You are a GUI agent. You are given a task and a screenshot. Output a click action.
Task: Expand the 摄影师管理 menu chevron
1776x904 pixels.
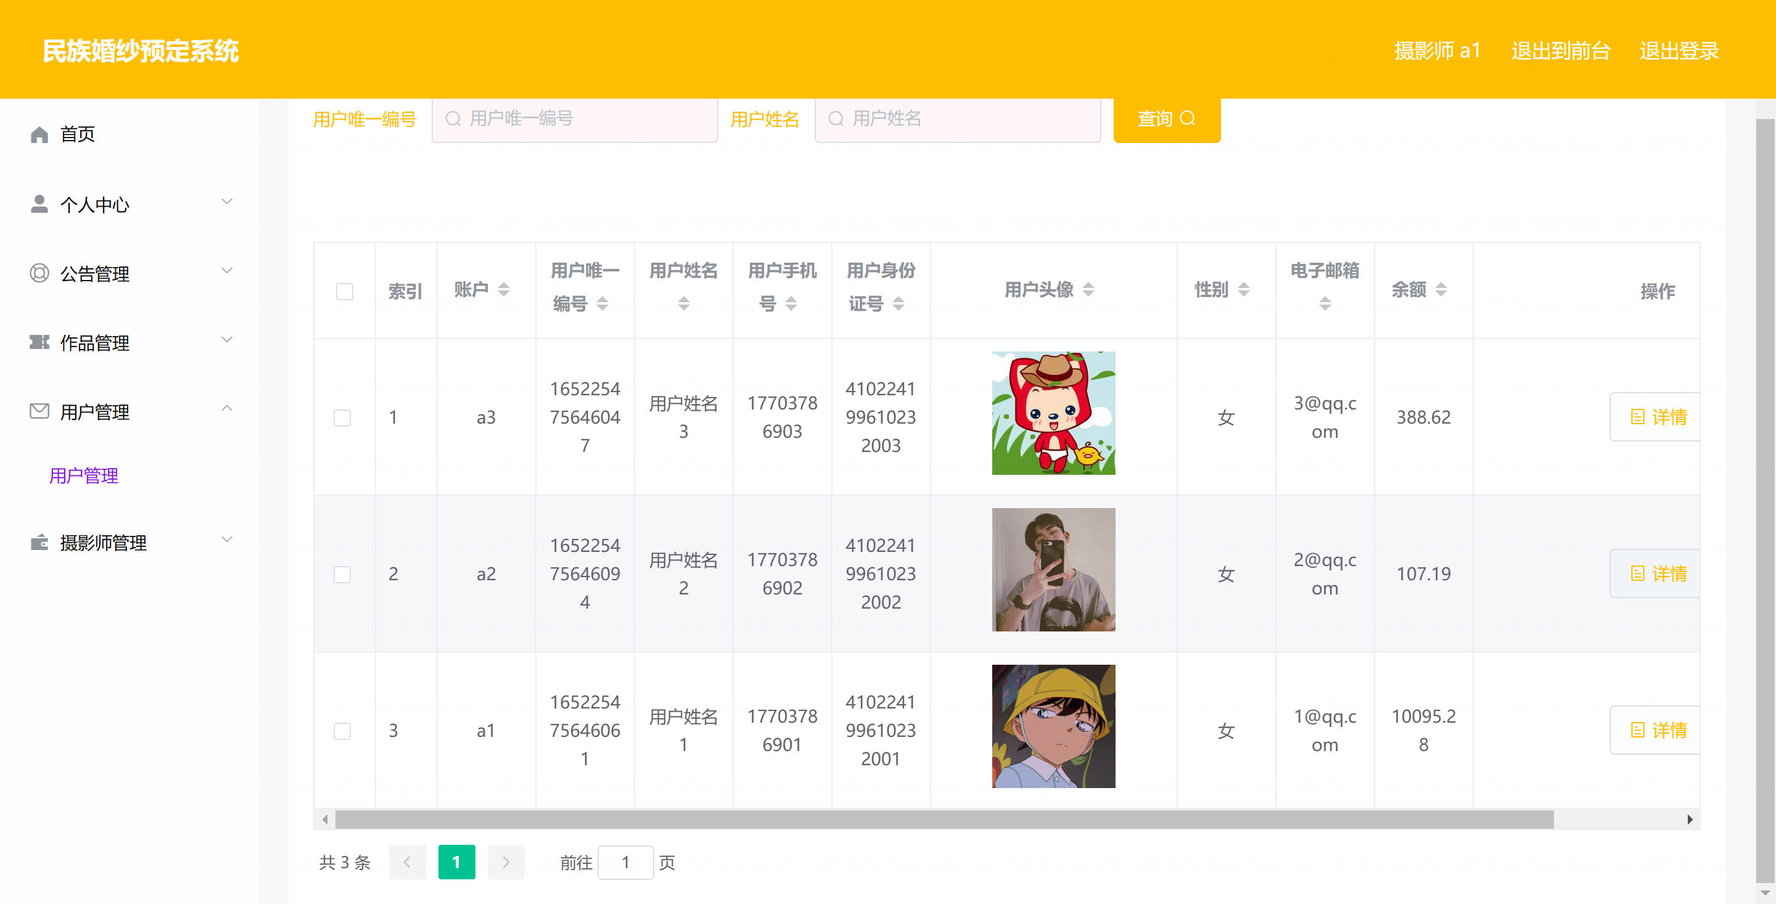(227, 539)
